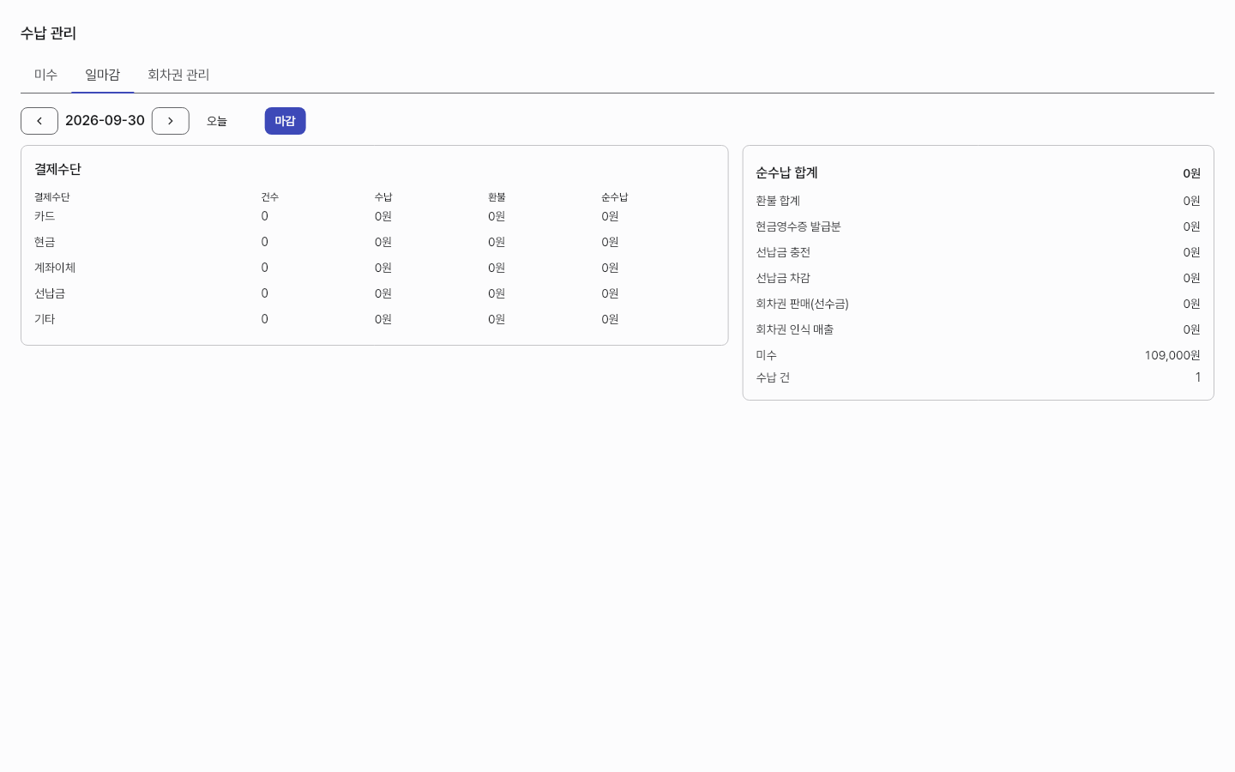Click the 선납금 충전 label
This screenshot has height=772, width=1235.
pyautogui.click(x=783, y=252)
